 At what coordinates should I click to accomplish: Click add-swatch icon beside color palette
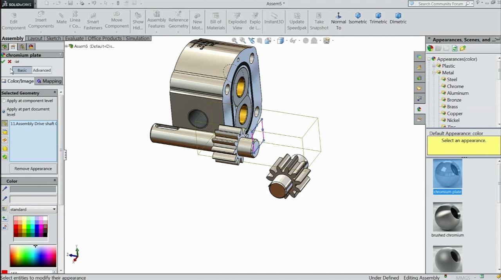click(5, 219)
